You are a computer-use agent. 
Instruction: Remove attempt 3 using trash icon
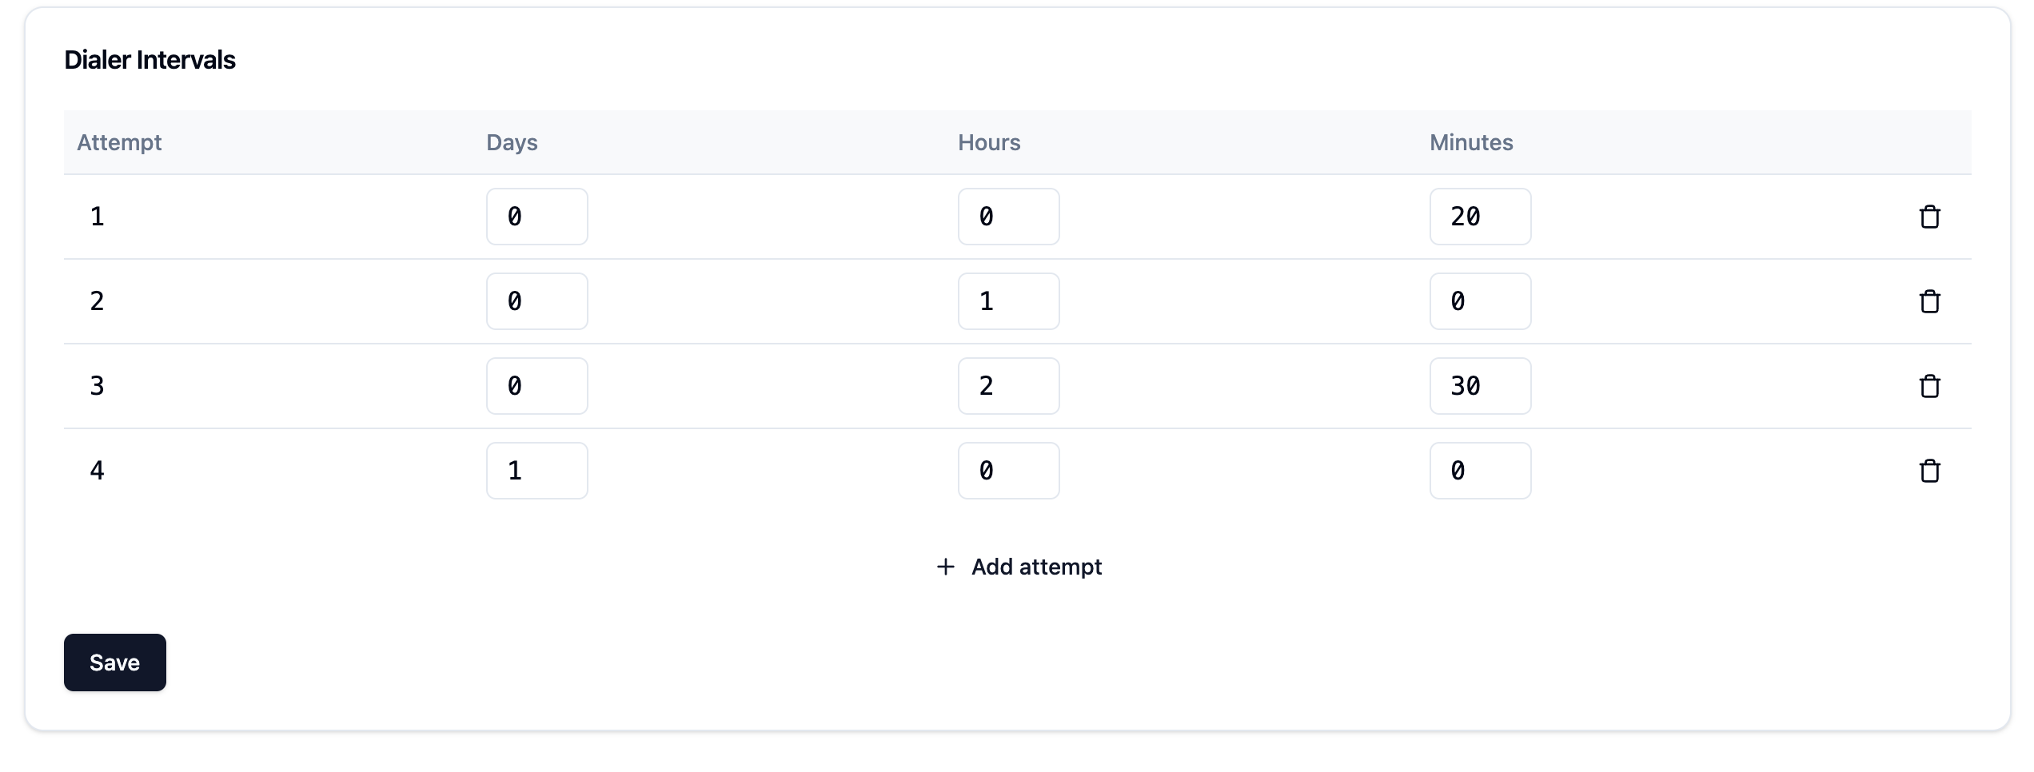pos(1929,386)
